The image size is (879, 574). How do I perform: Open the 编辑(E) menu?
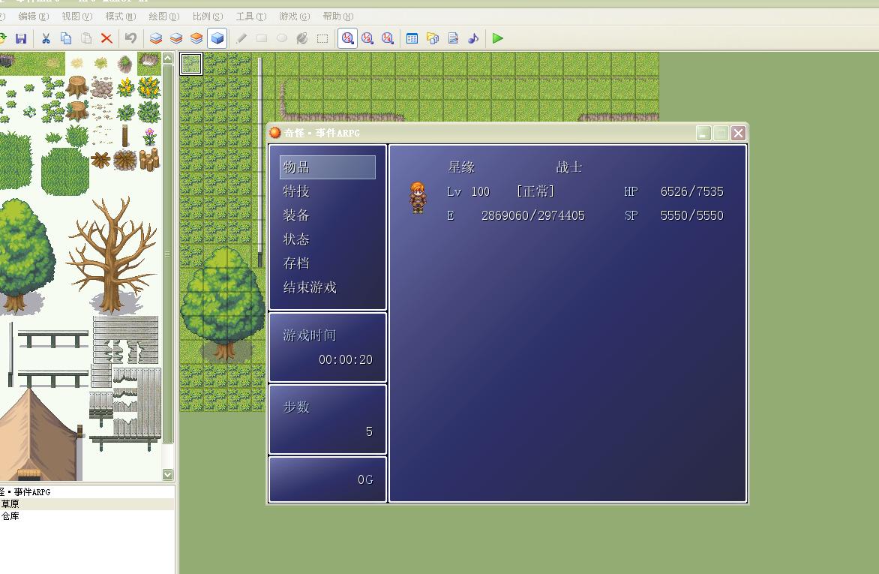tap(33, 17)
